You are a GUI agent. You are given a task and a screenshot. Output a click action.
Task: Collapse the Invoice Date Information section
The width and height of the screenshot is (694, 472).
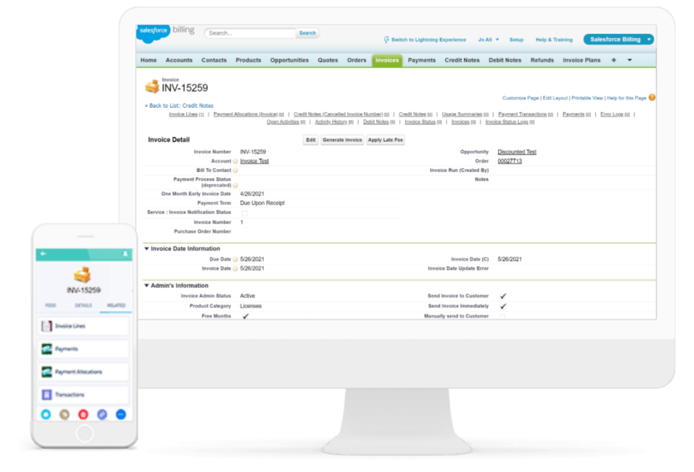click(x=146, y=249)
